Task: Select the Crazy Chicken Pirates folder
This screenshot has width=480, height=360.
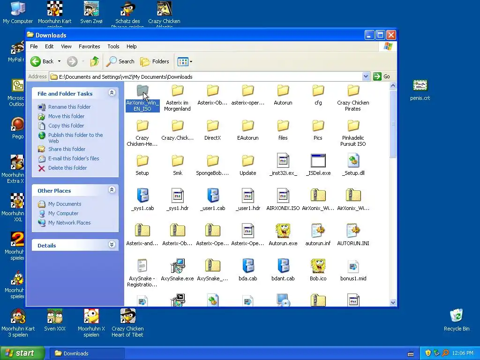Action: pos(353,98)
